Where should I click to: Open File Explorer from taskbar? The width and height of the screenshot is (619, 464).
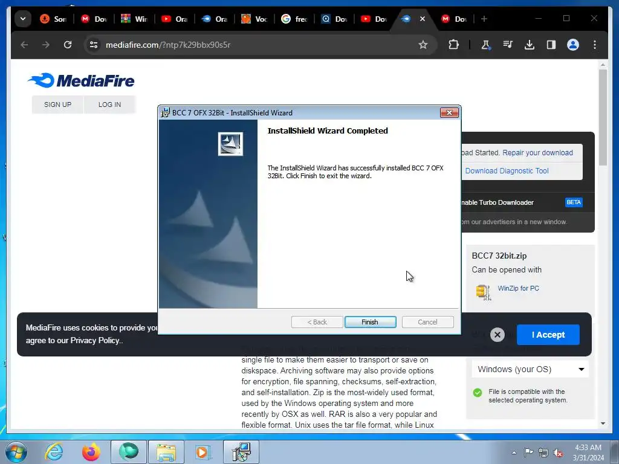point(166,452)
